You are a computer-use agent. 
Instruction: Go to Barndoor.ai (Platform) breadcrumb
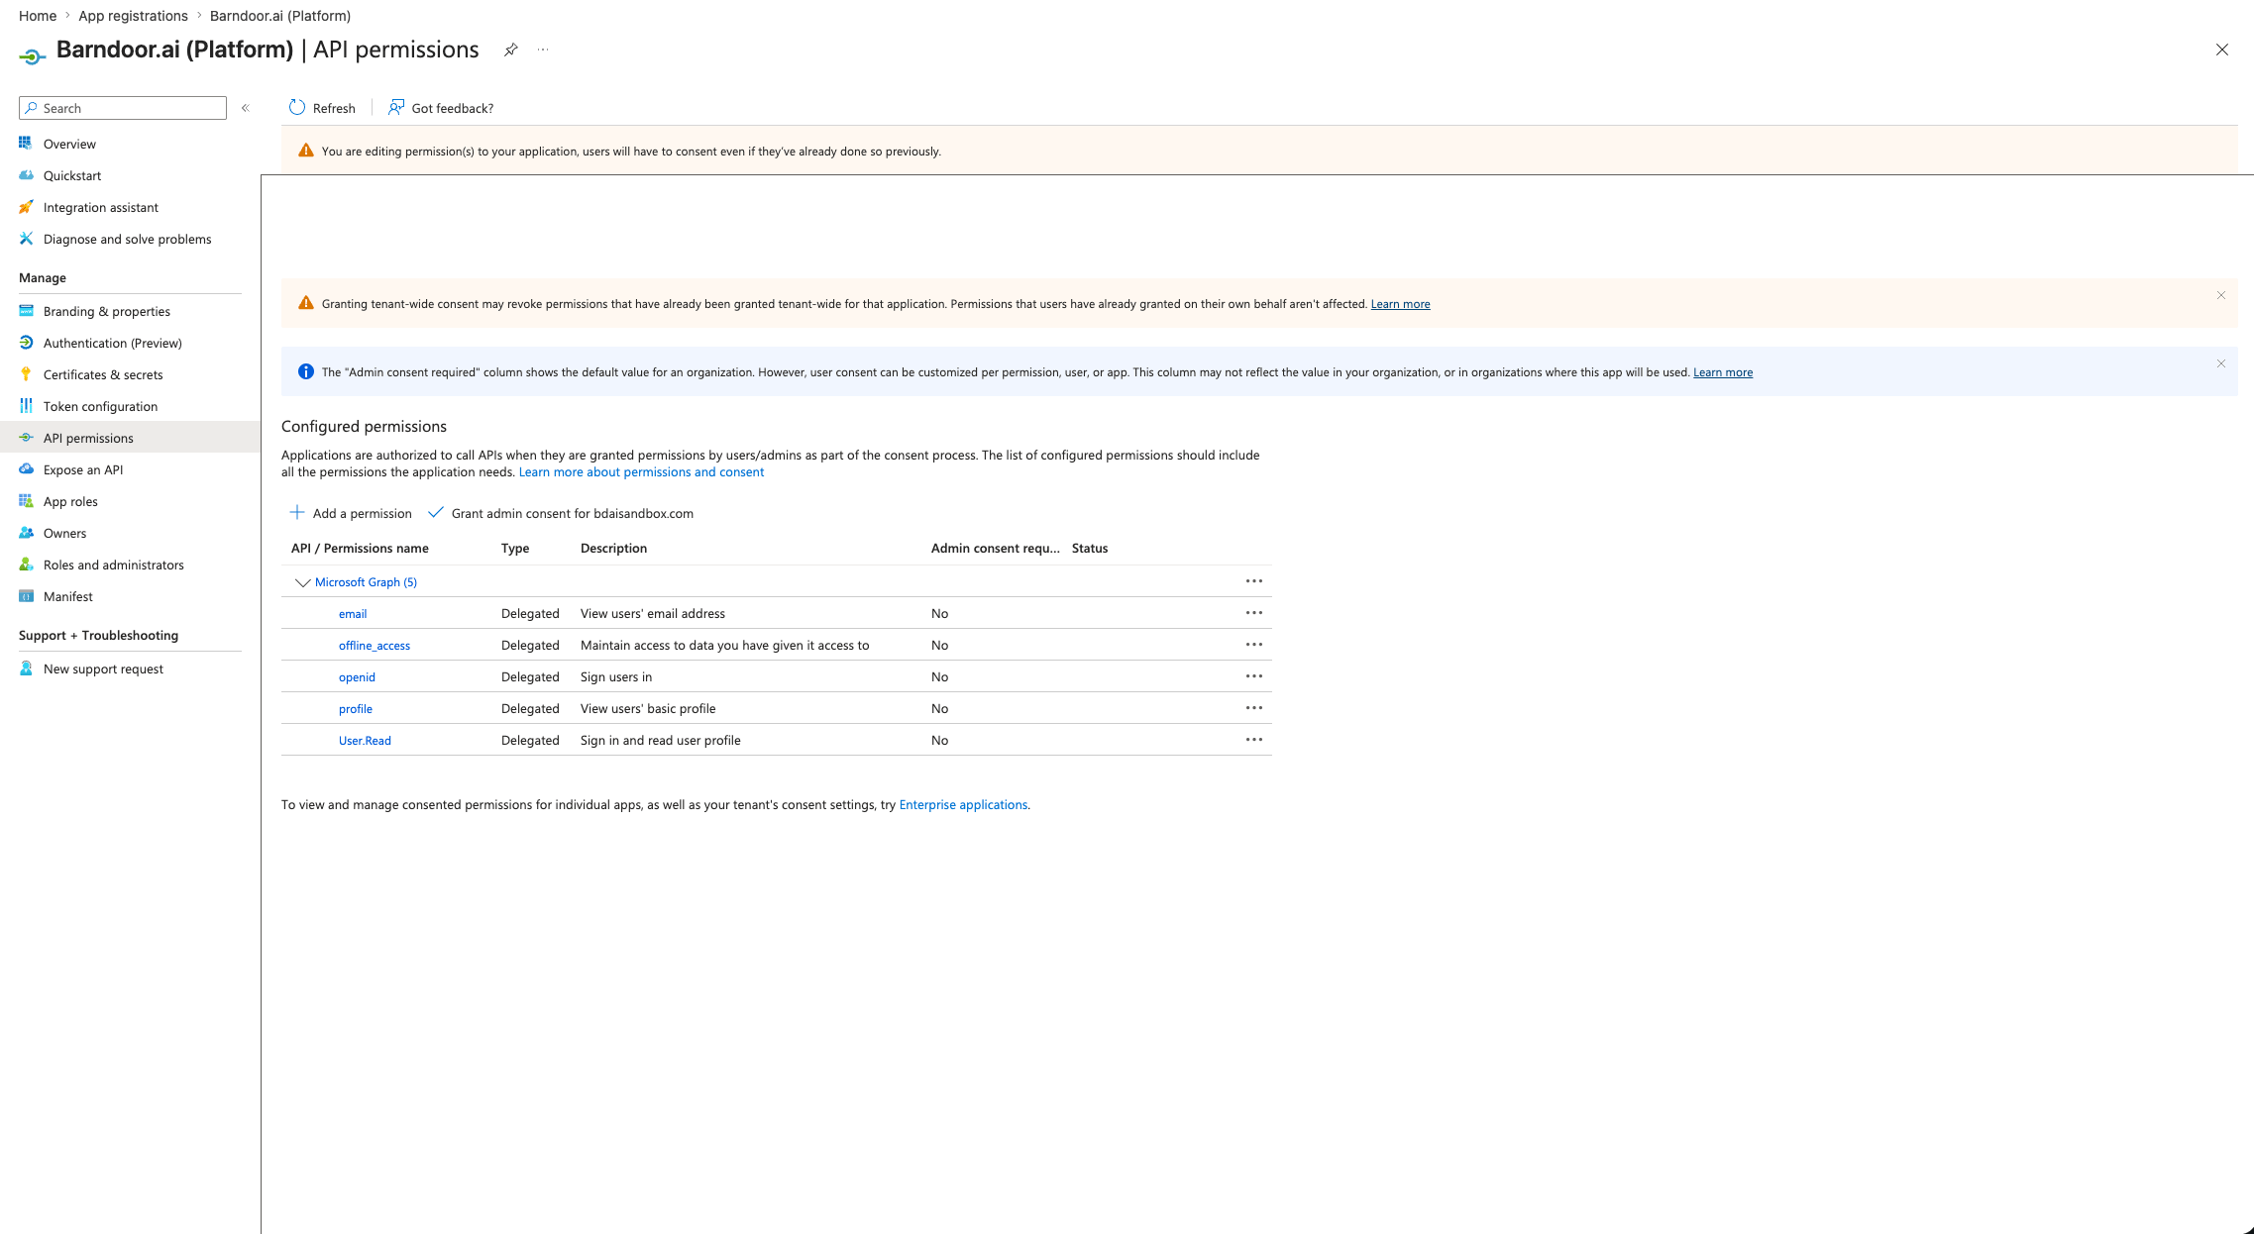point(280,16)
